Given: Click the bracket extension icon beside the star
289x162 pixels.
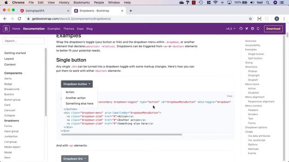Looking at the screenshot, I should click(x=259, y=19).
